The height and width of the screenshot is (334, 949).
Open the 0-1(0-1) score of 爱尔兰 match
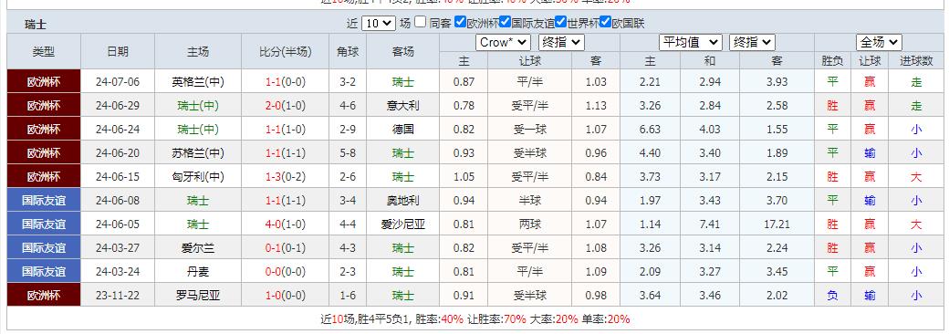tap(285, 247)
